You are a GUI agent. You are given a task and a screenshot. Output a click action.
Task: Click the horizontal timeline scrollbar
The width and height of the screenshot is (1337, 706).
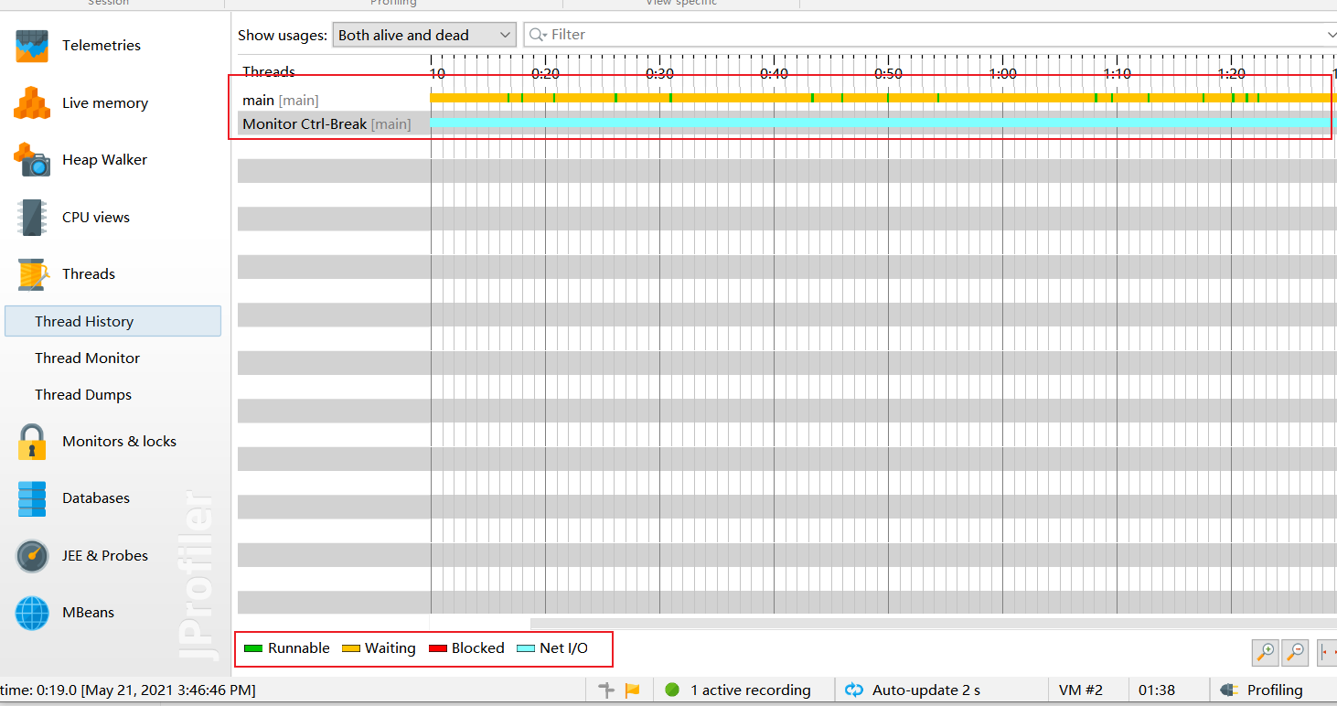coord(933,624)
